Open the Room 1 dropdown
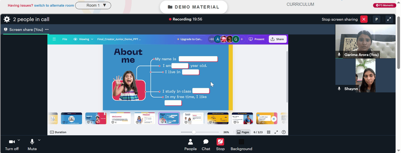The height and width of the screenshot is (153, 401). point(93,5)
